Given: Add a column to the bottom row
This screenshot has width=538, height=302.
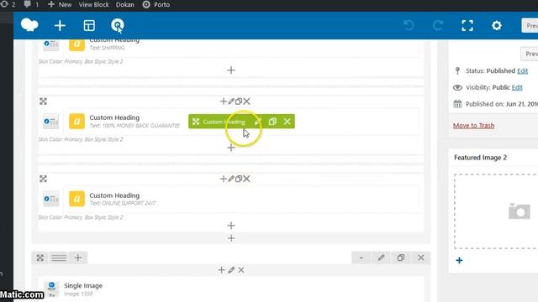Looking at the screenshot, I should (78, 258).
